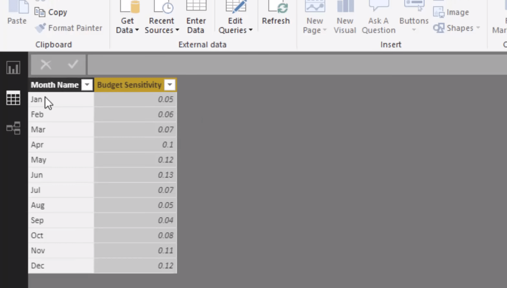This screenshot has width=507, height=288.
Task: Click into the formula bar
Action: [297, 65]
